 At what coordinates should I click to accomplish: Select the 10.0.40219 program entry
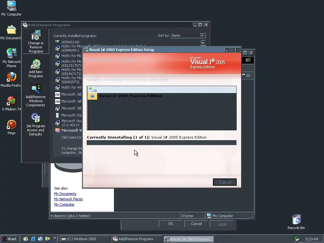point(68,123)
